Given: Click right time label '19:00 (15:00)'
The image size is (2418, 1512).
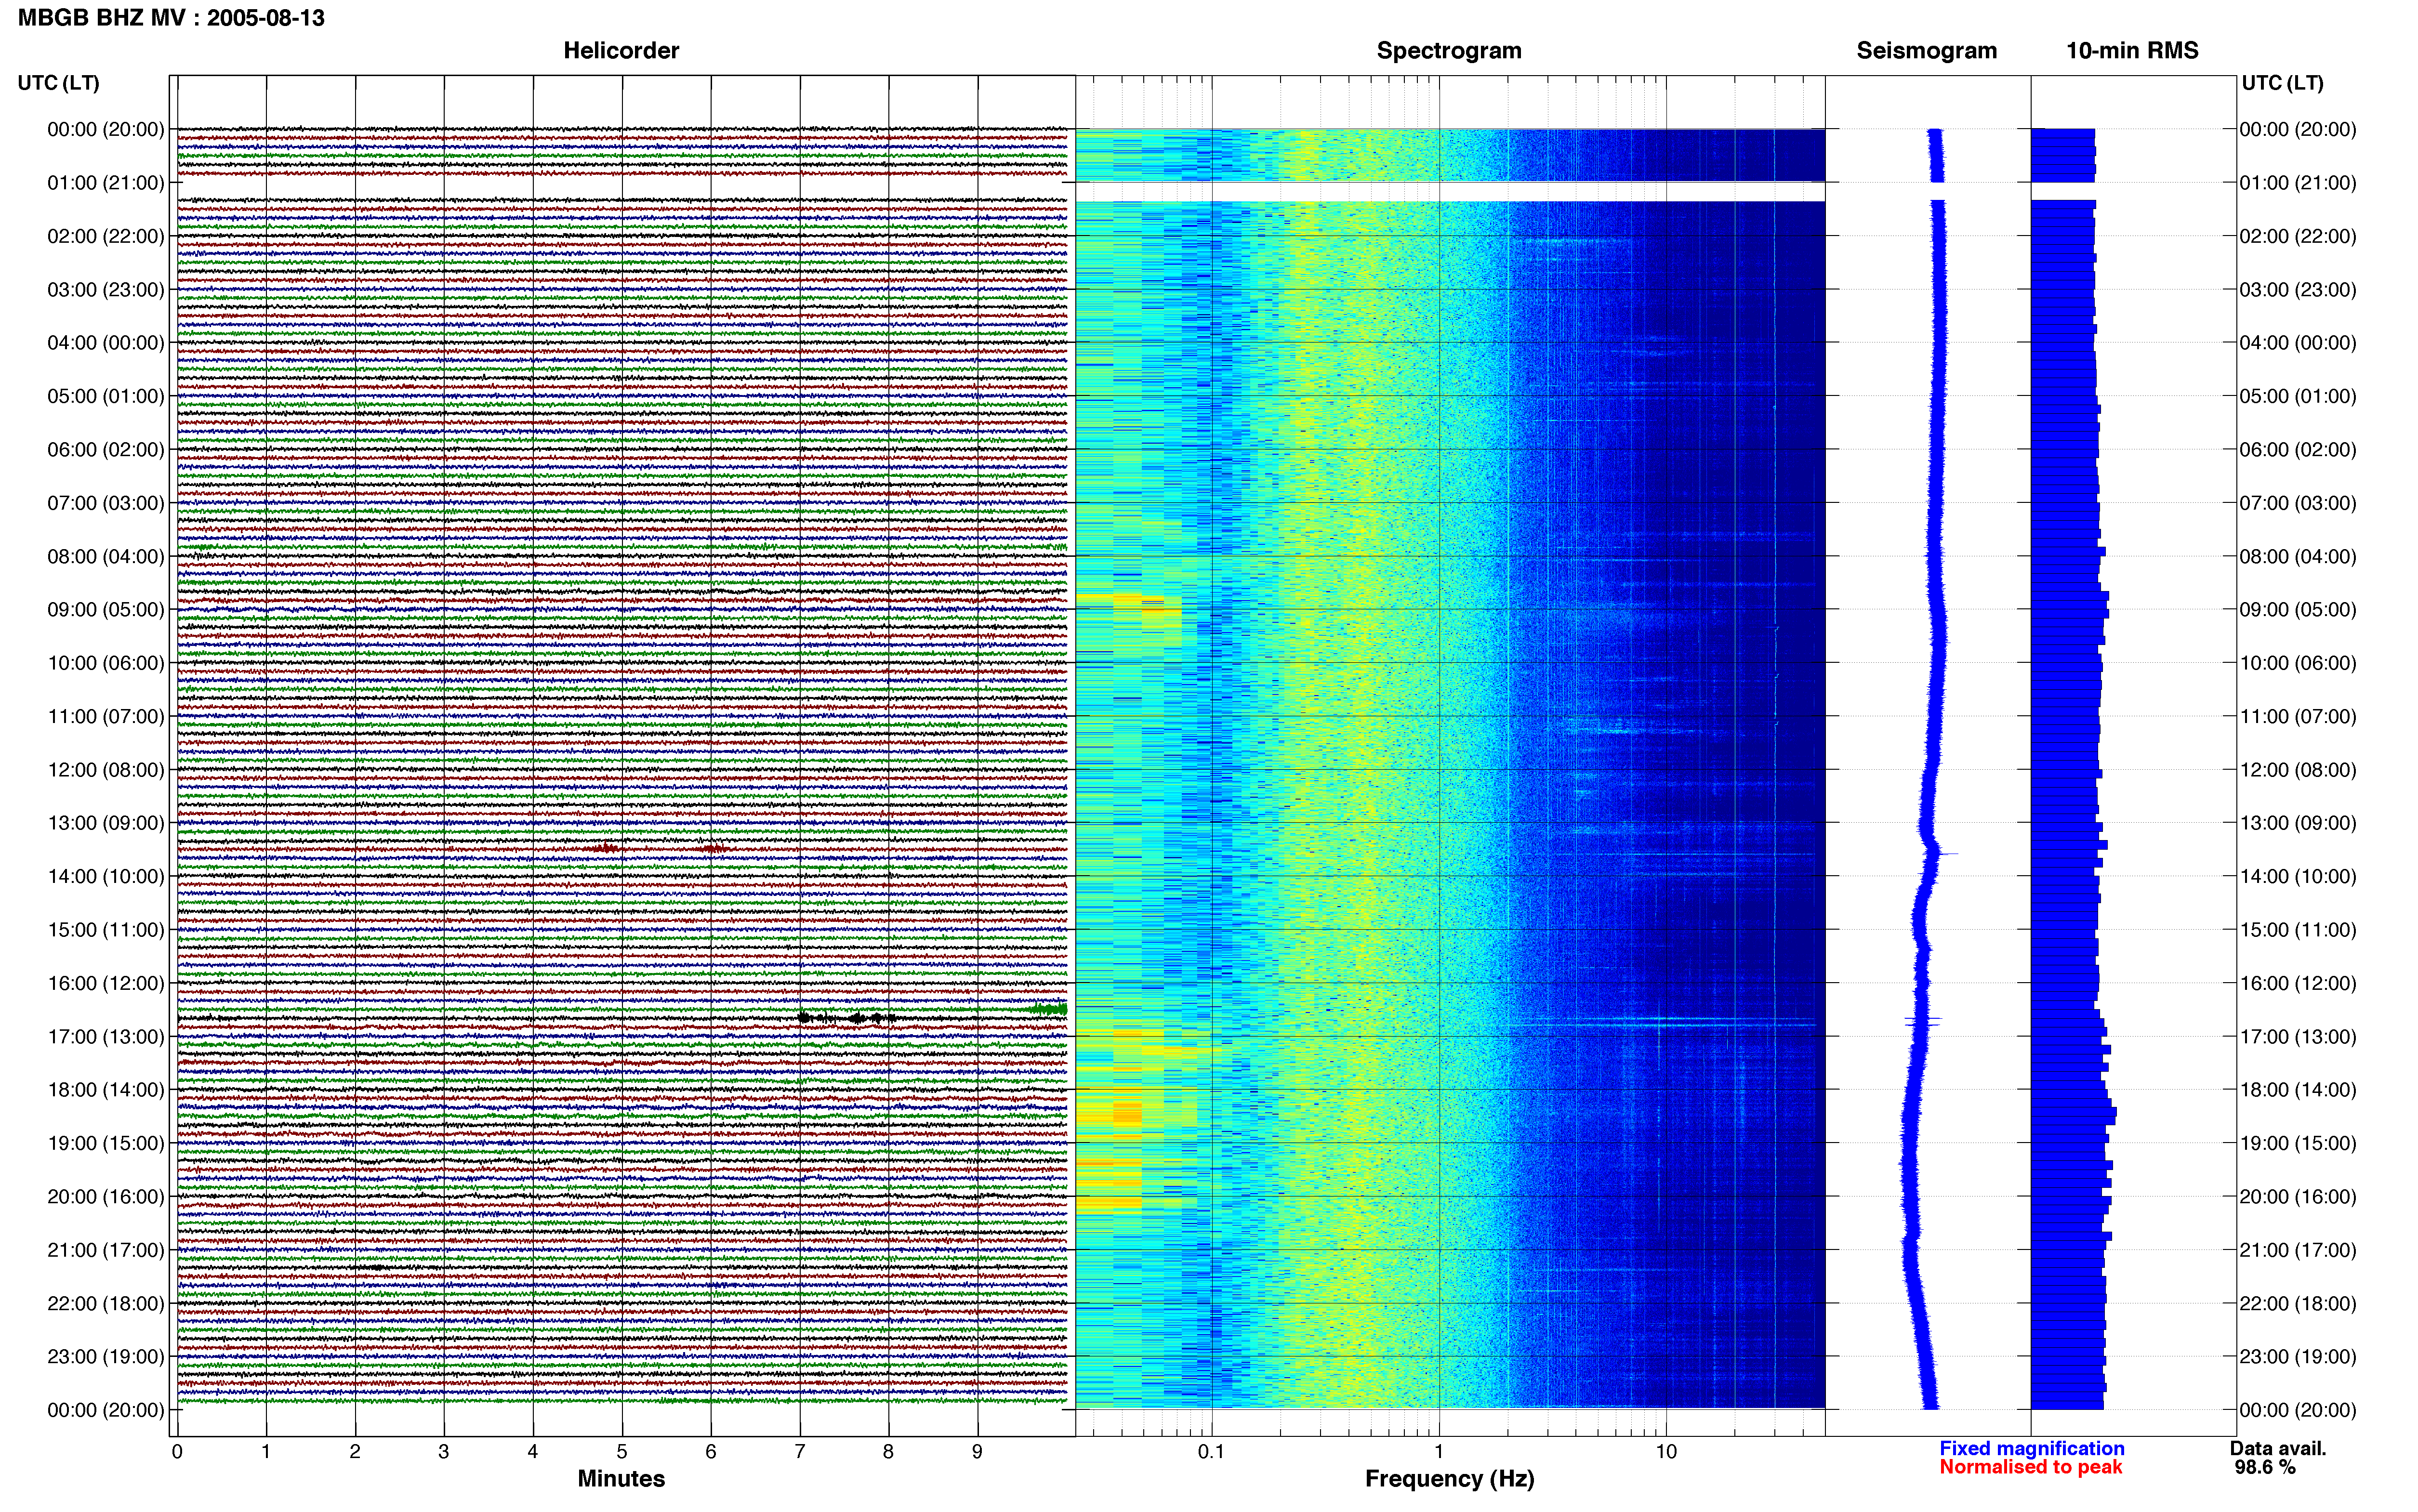Looking at the screenshot, I should pyautogui.click(x=2298, y=1143).
